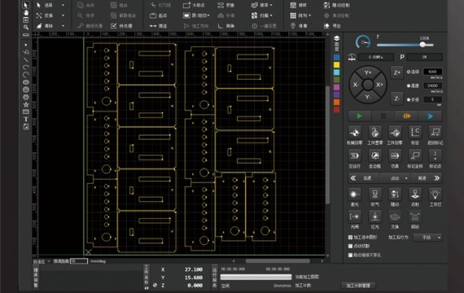Click the location pin toolbar icon
The width and height of the screenshot is (464, 293).
pyautogui.click(x=293, y=26)
